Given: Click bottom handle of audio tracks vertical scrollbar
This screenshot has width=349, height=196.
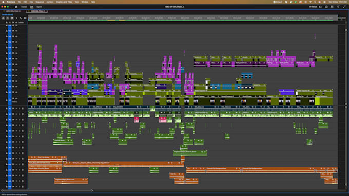Looking at the screenshot, I should [x=346, y=184].
